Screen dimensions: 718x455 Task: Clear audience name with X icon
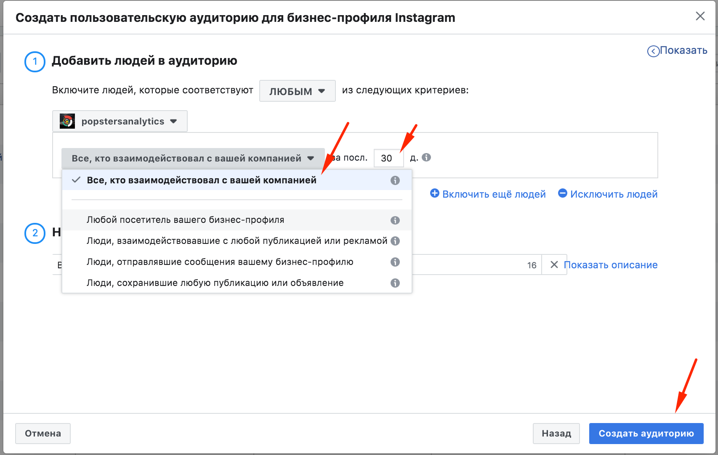pos(554,265)
